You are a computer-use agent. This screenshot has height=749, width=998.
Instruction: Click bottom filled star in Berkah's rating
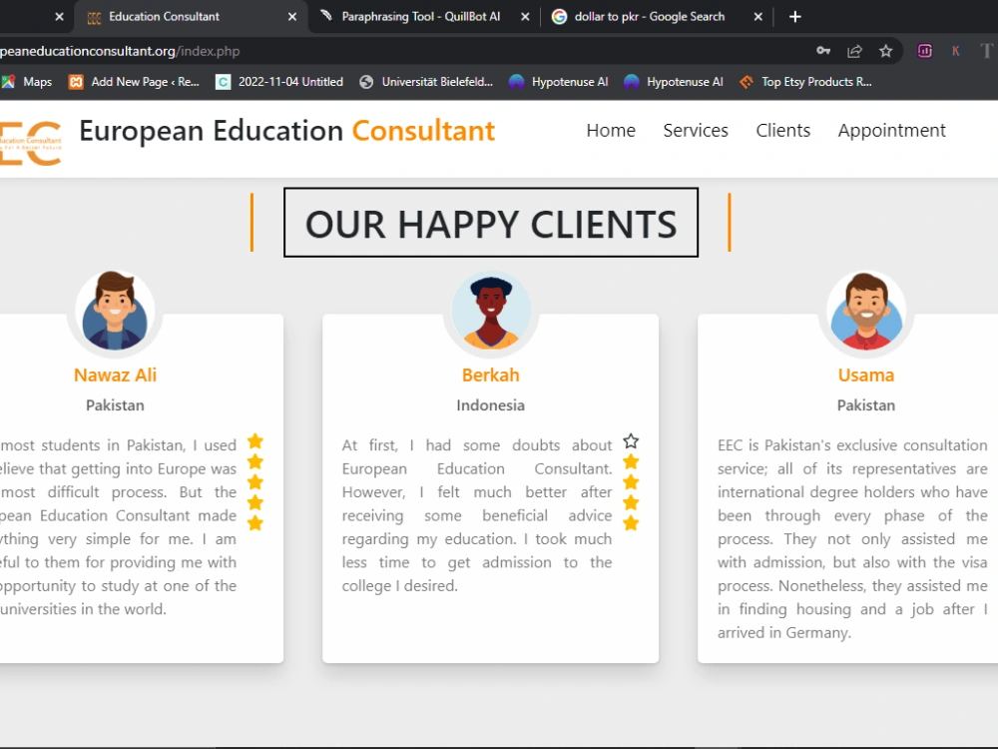point(631,523)
